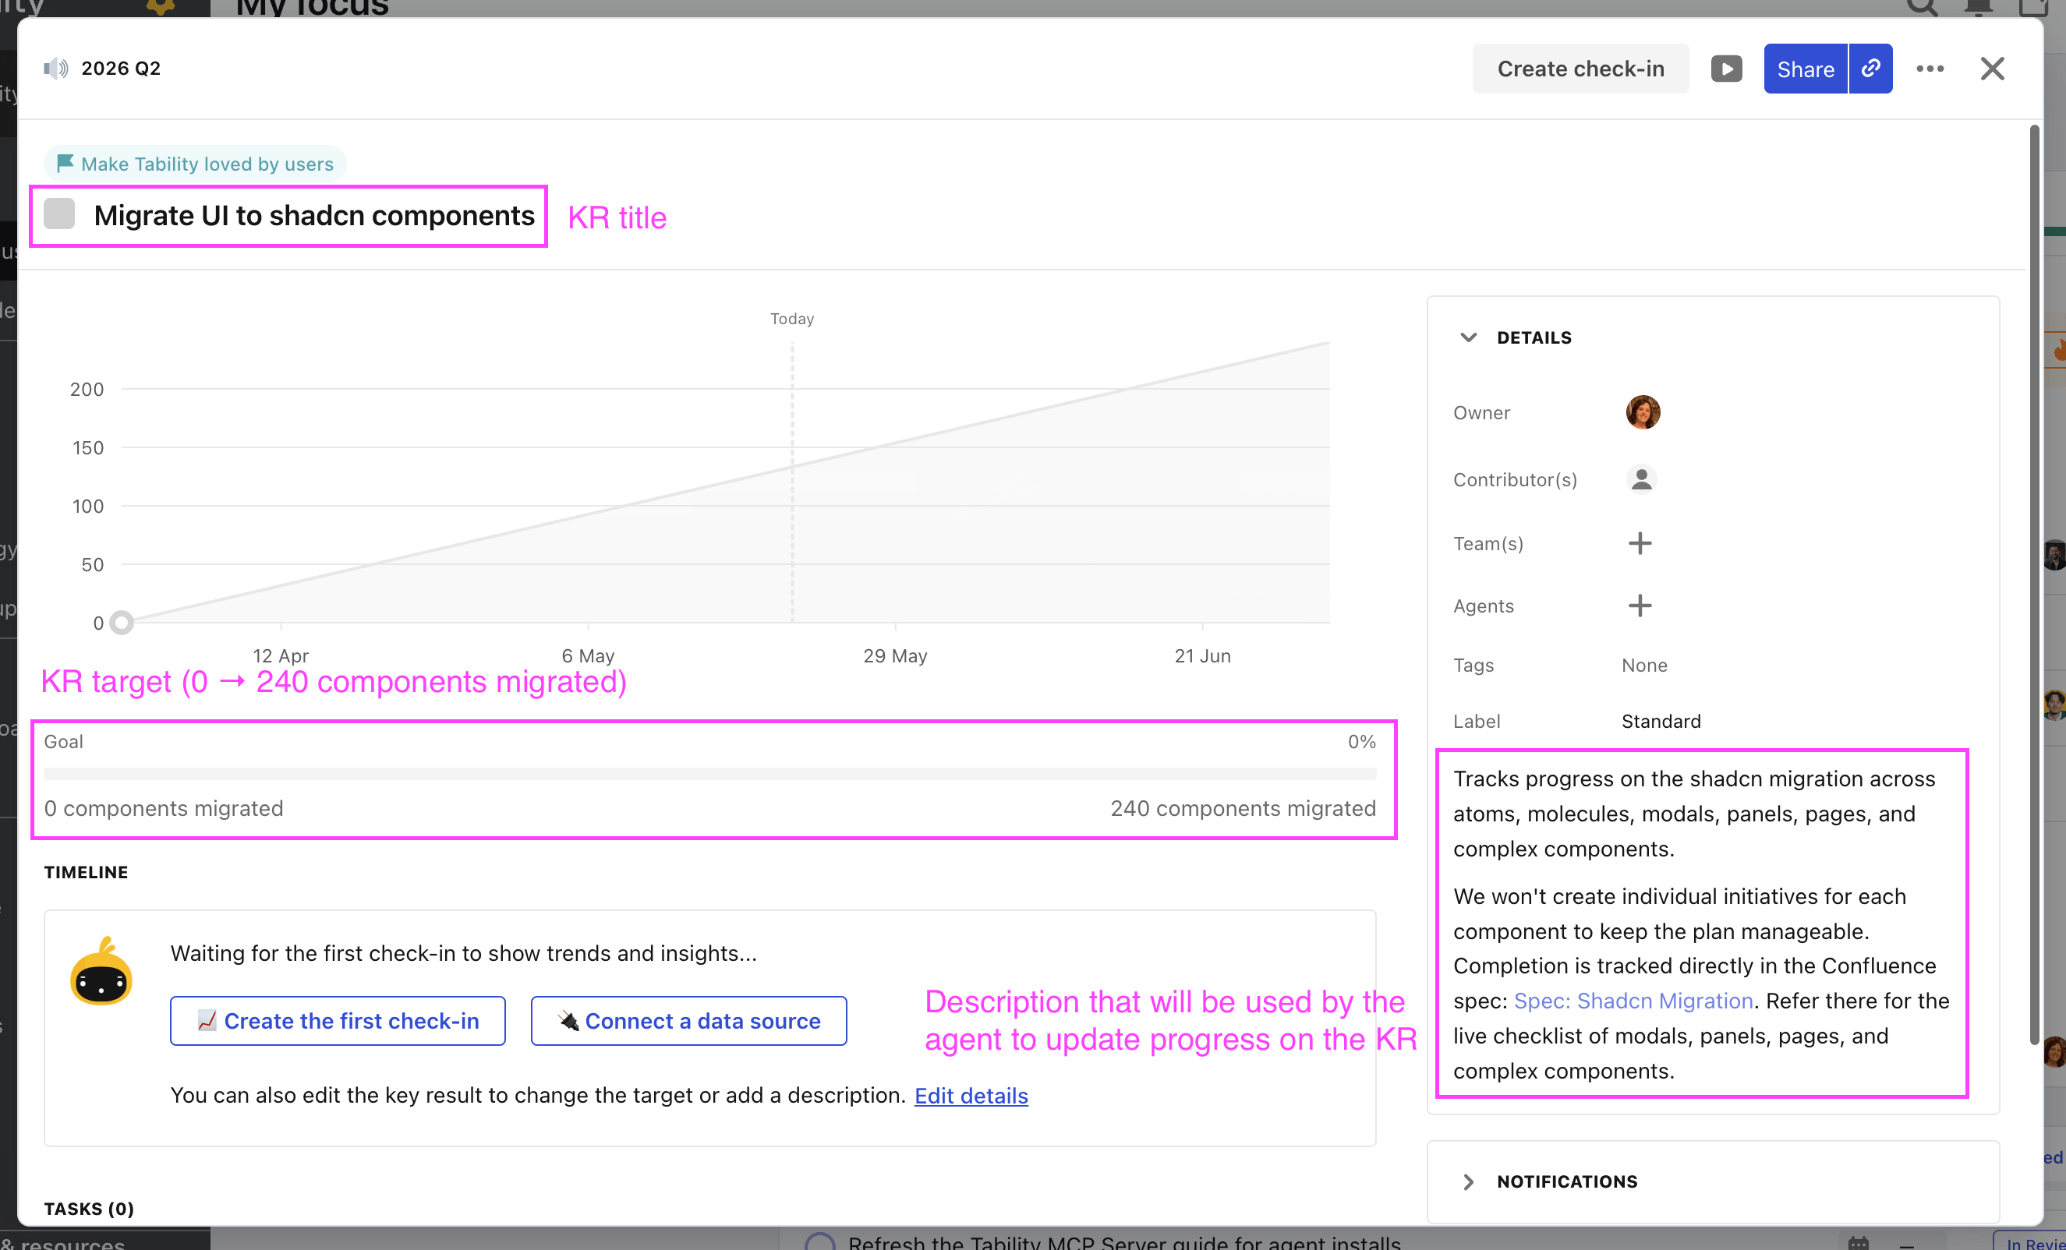Start presentation mode with the play icon
This screenshot has height=1250, width=2066.
click(x=1726, y=69)
